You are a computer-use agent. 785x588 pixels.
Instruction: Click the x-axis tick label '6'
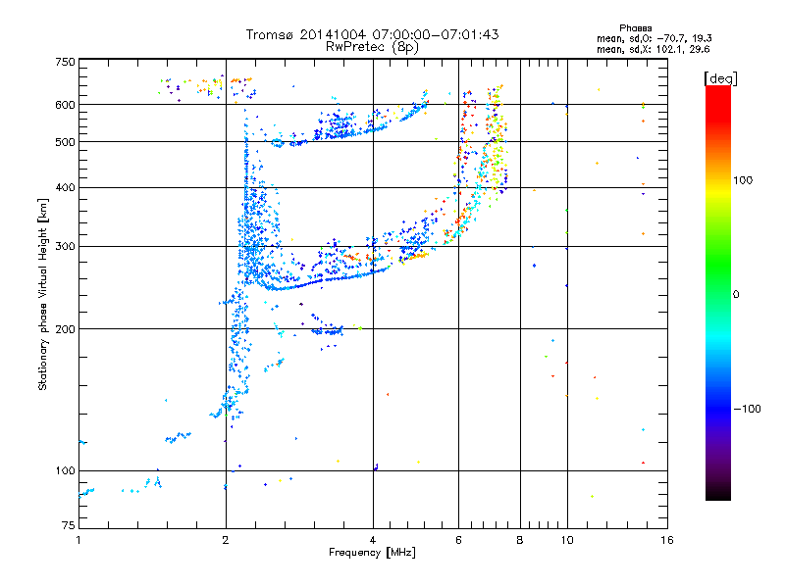[458, 540]
